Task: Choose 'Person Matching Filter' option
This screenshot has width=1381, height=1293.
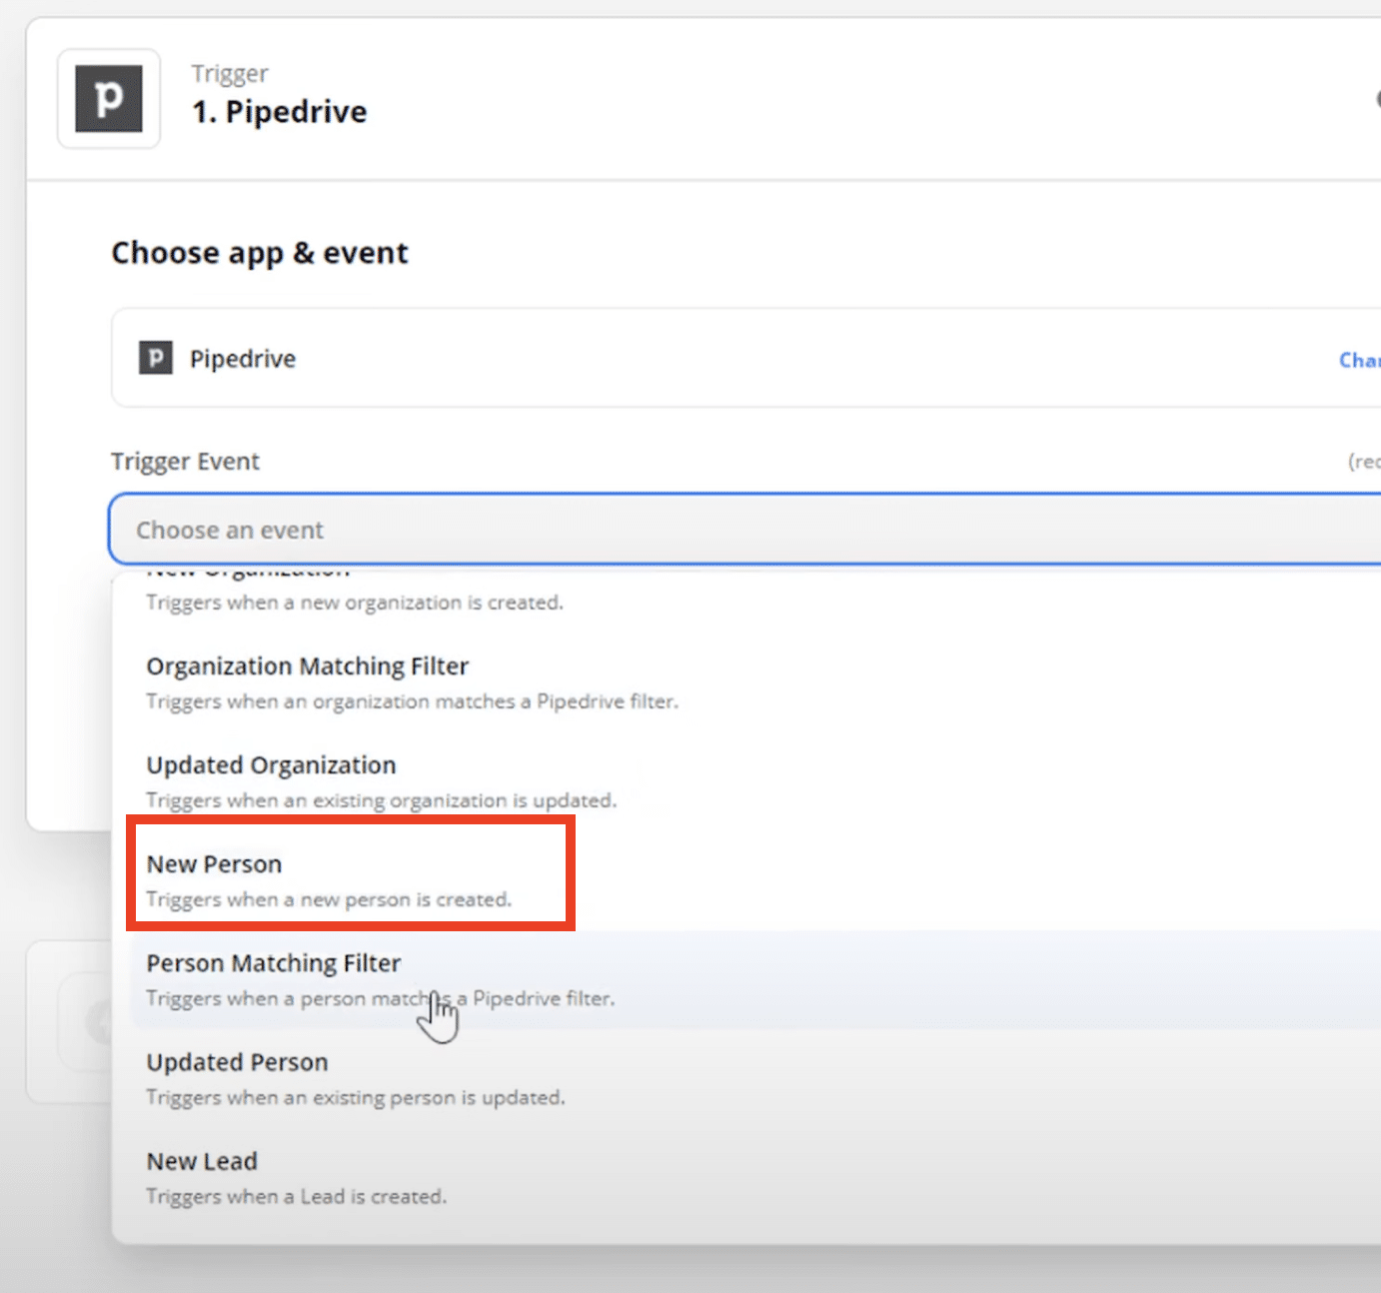Action: (x=273, y=963)
